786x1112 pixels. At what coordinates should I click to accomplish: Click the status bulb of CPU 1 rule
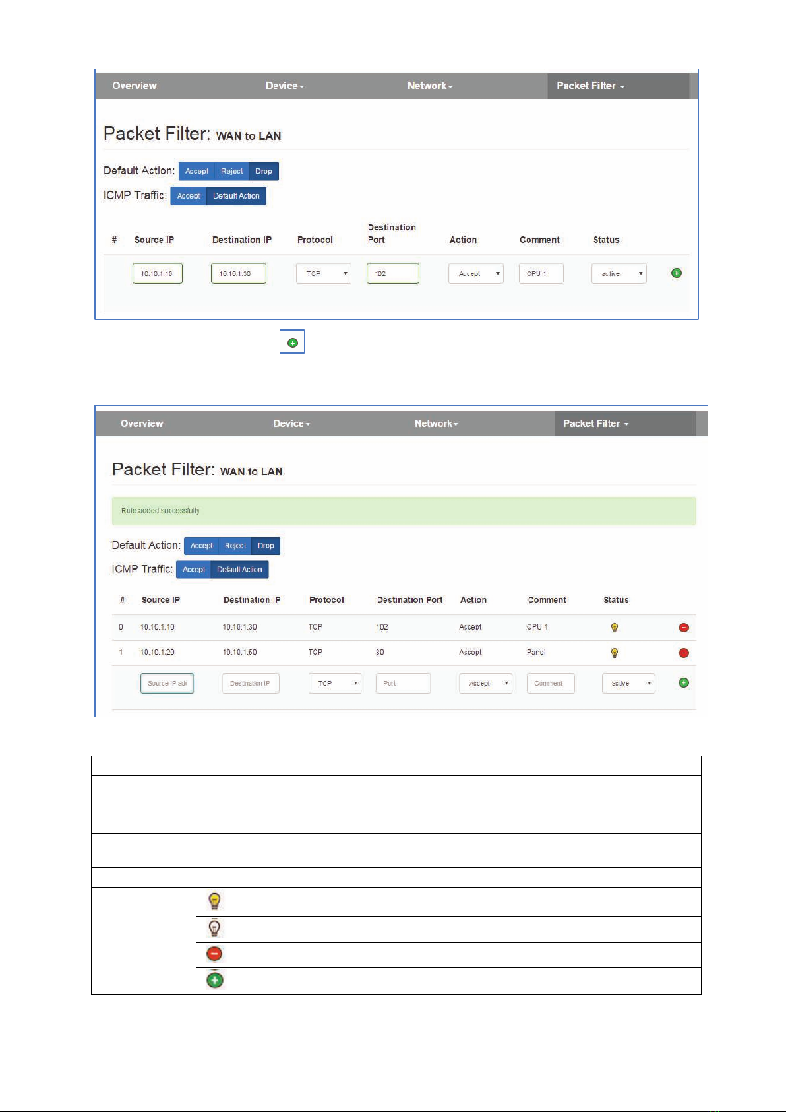pos(615,628)
